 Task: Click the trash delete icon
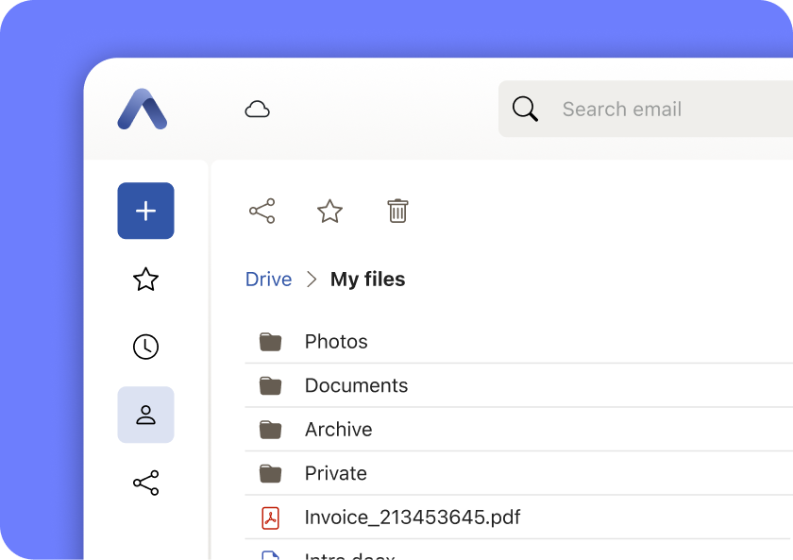click(397, 211)
